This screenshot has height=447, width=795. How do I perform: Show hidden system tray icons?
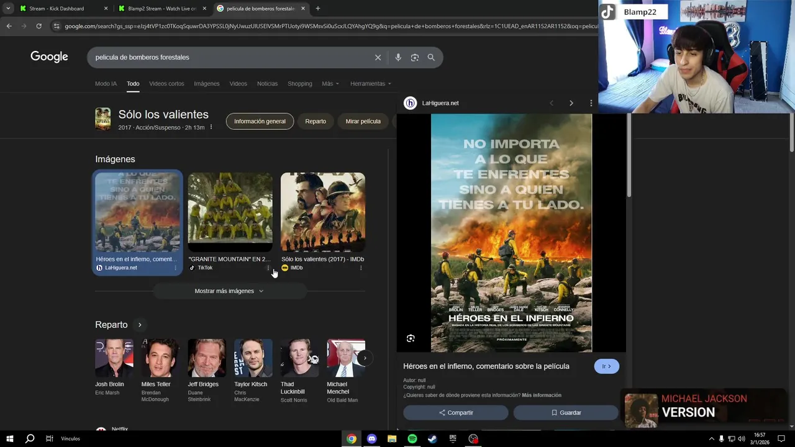tap(711, 439)
